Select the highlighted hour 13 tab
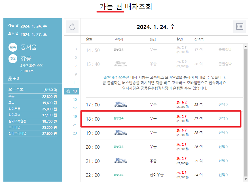Screen dimensions: 252x185 coord(71,91)
